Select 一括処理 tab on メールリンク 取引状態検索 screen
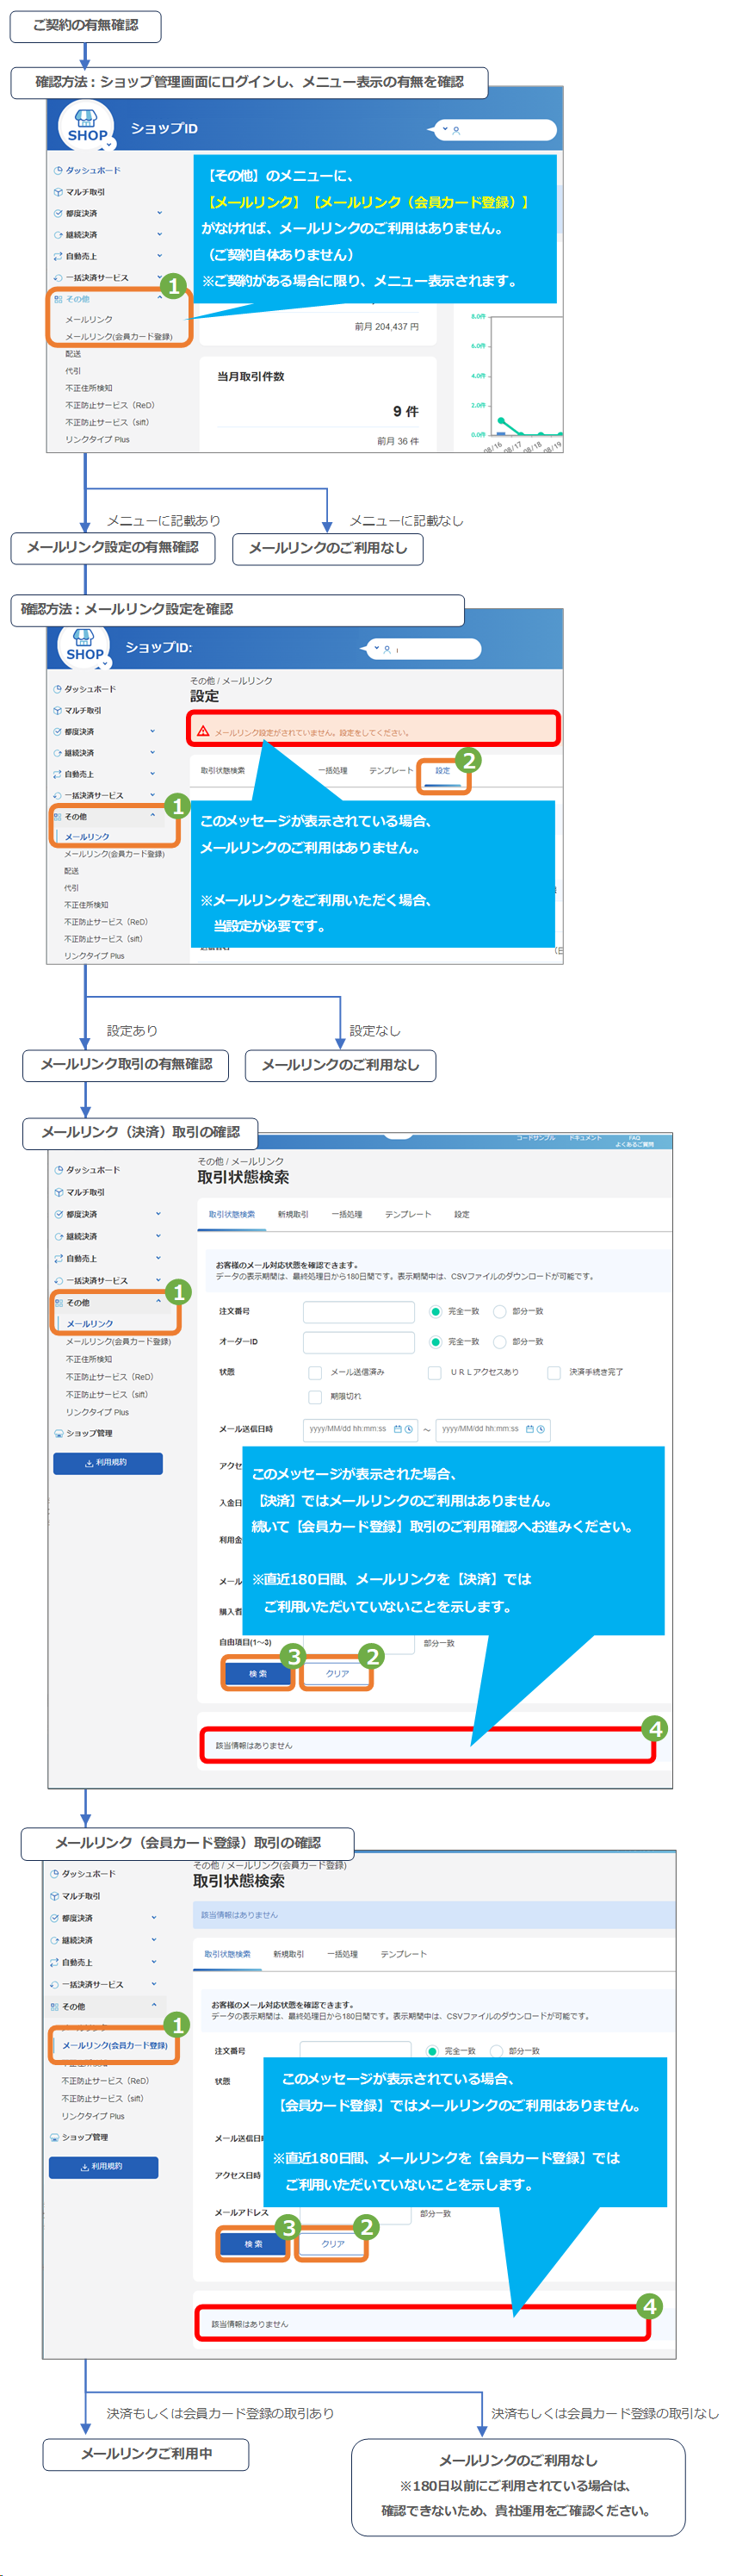This screenshot has width=730, height=2576. point(347,1214)
